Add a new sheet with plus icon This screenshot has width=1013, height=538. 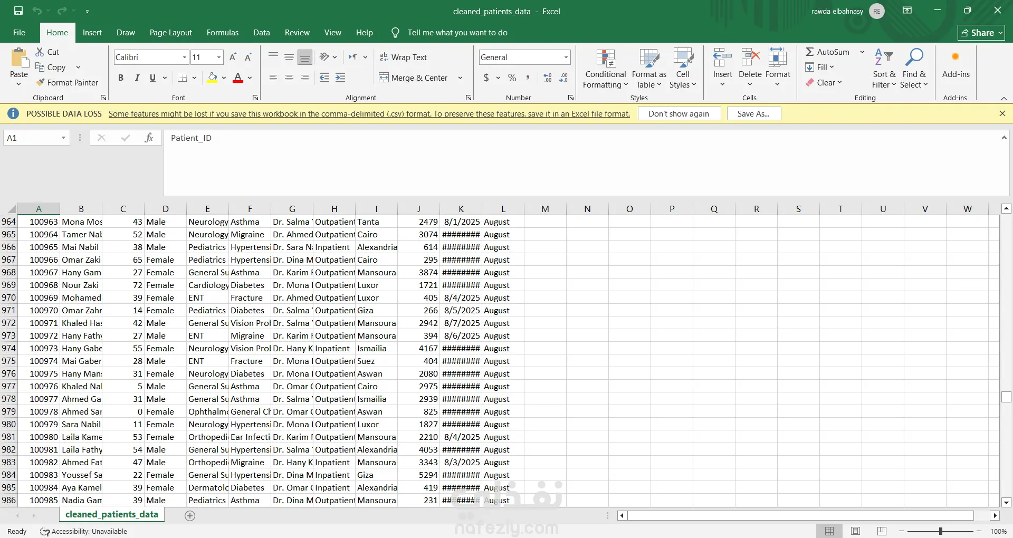pyautogui.click(x=190, y=515)
